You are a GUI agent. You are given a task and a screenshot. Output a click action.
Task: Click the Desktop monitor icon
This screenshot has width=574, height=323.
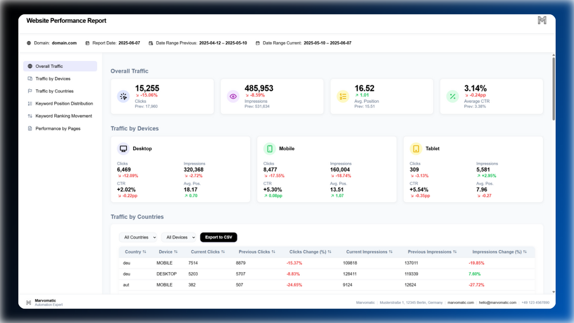point(123,149)
